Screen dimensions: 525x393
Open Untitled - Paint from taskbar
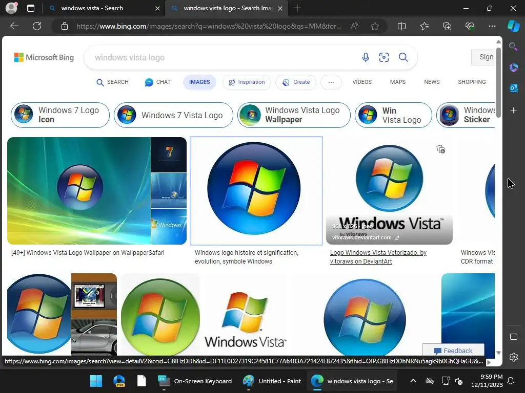[272, 381]
